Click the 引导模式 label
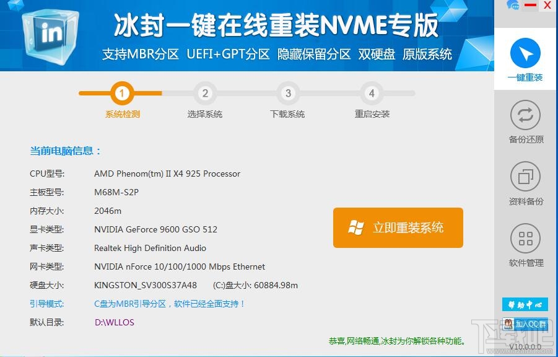Screen dimensions: 558x357 46,304
